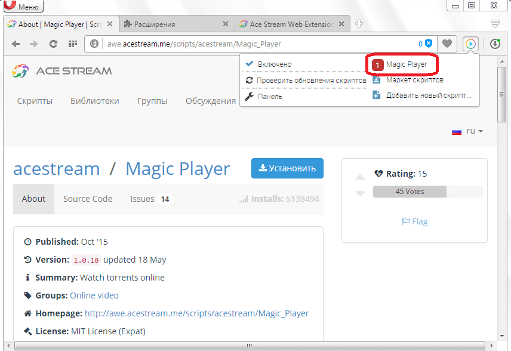This screenshot has height=351, width=511.
Task: Click the Published clock icon
Action: 27,242
